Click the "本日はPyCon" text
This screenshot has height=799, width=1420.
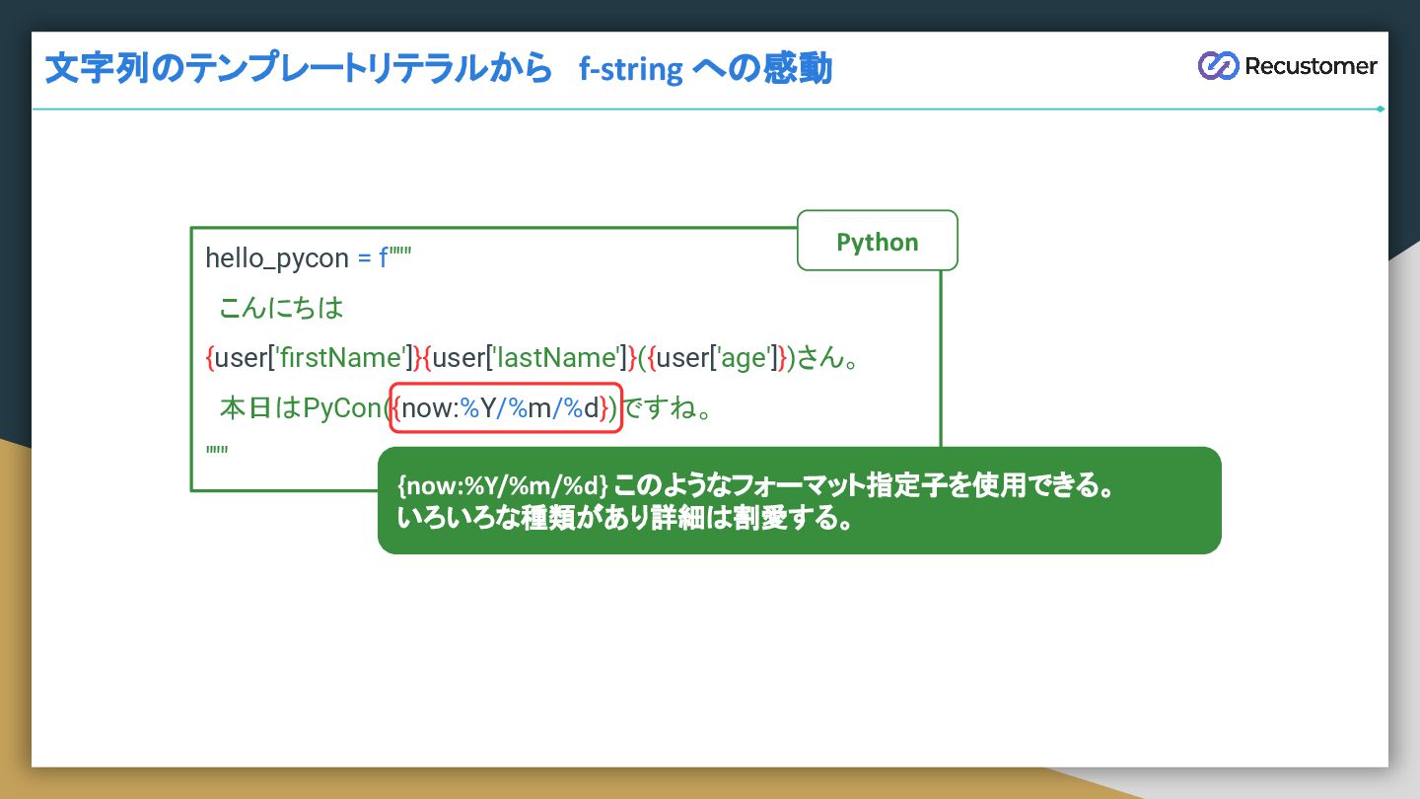tap(300, 408)
